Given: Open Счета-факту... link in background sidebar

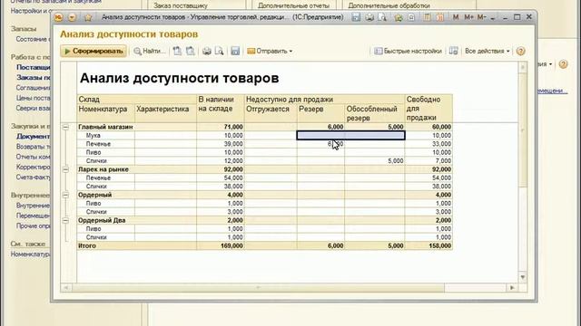Looking at the screenshot, I should pos(33,177).
